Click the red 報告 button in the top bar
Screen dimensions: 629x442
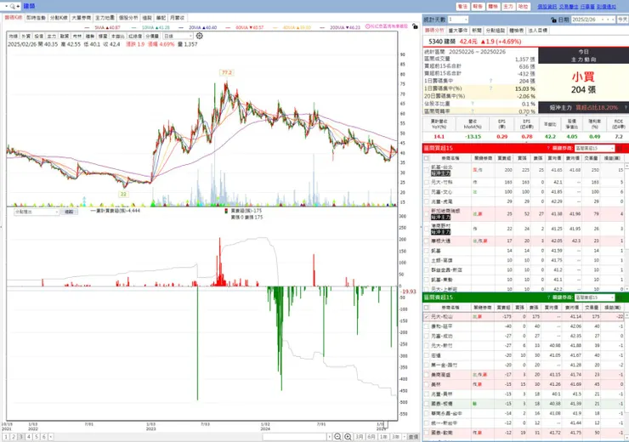(478, 7)
